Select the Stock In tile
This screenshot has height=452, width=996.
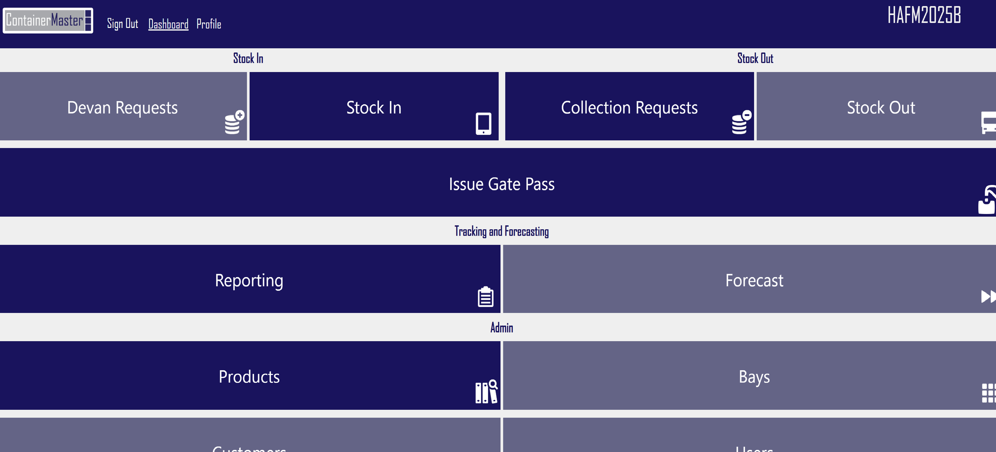click(x=373, y=107)
